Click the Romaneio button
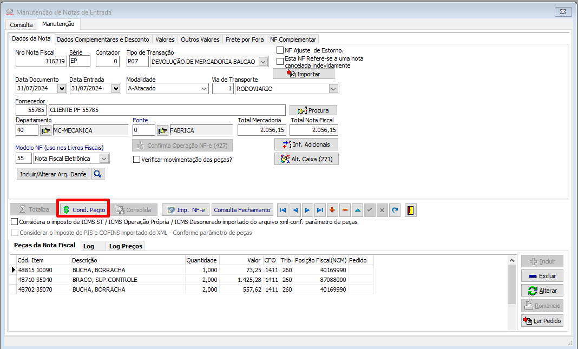The image size is (578, 349). [542, 306]
